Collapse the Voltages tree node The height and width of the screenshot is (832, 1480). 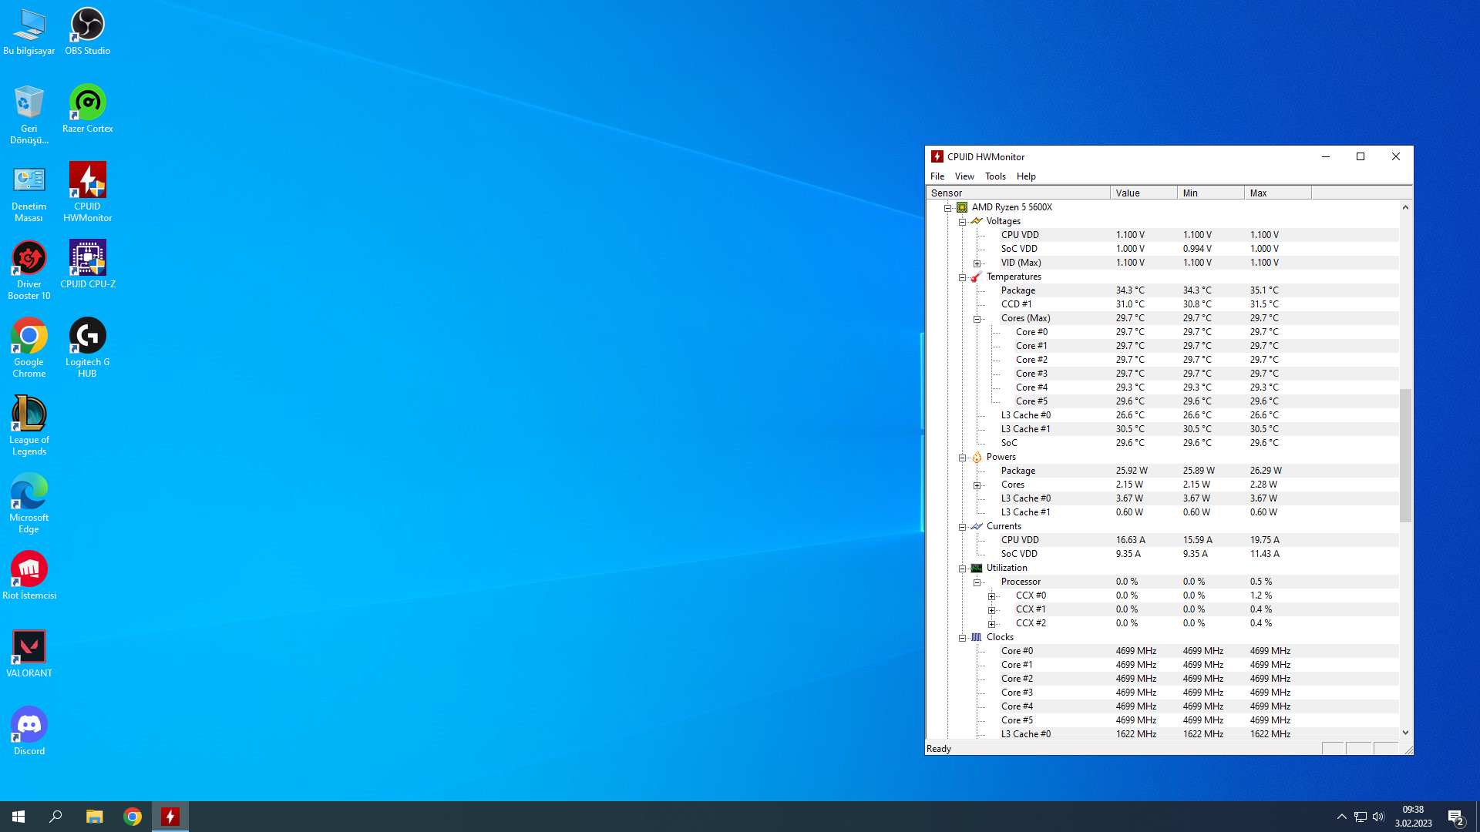pyautogui.click(x=962, y=222)
